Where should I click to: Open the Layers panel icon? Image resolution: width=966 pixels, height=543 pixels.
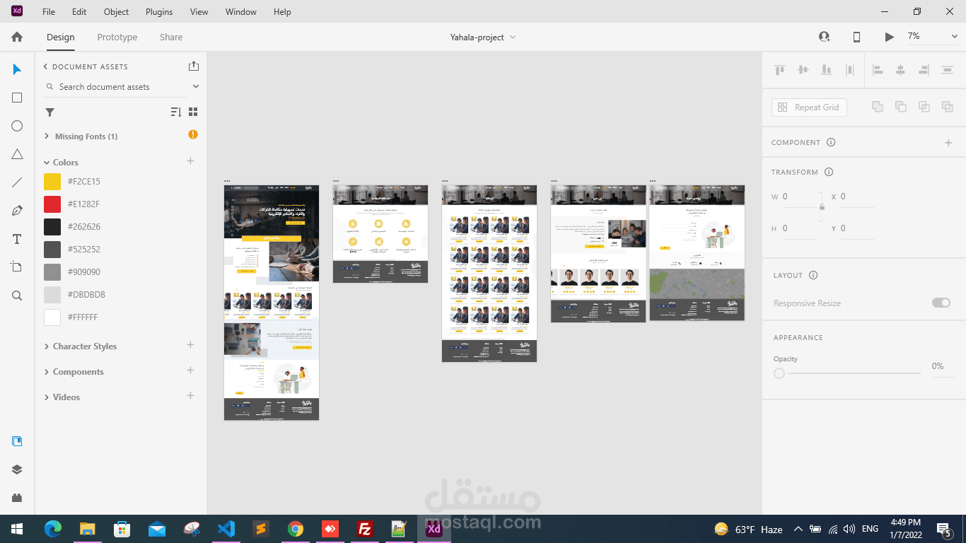click(17, 469)
